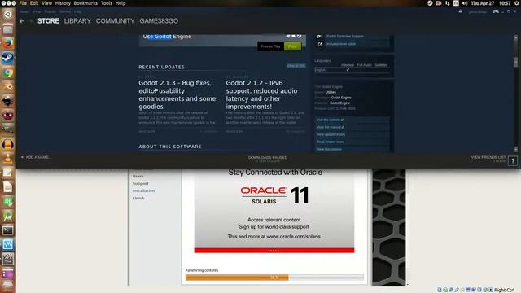Select Installation step in Solaris installer
This screenshot has height=293, width=521.
coord(143,190)
